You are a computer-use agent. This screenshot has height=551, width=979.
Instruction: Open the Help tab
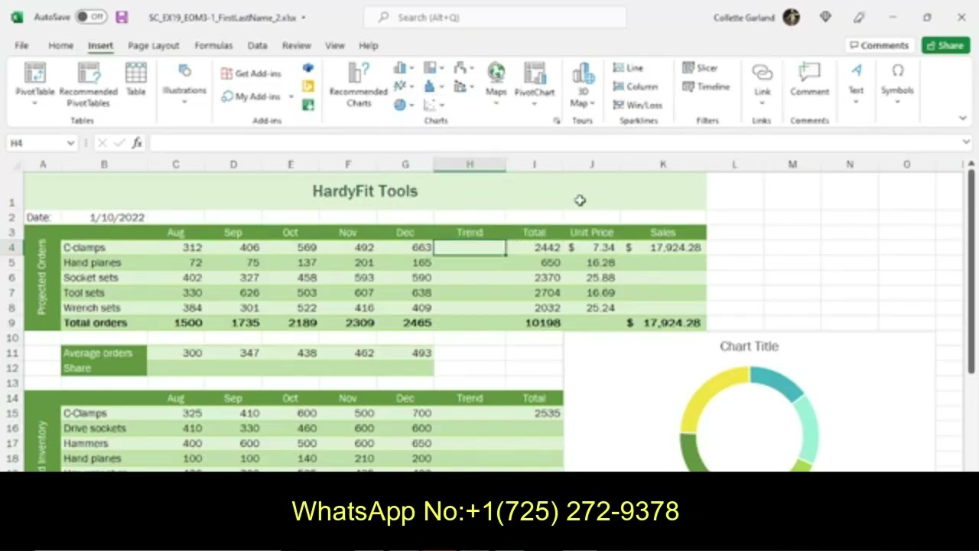pyautogui.click(x=369, y=46)
